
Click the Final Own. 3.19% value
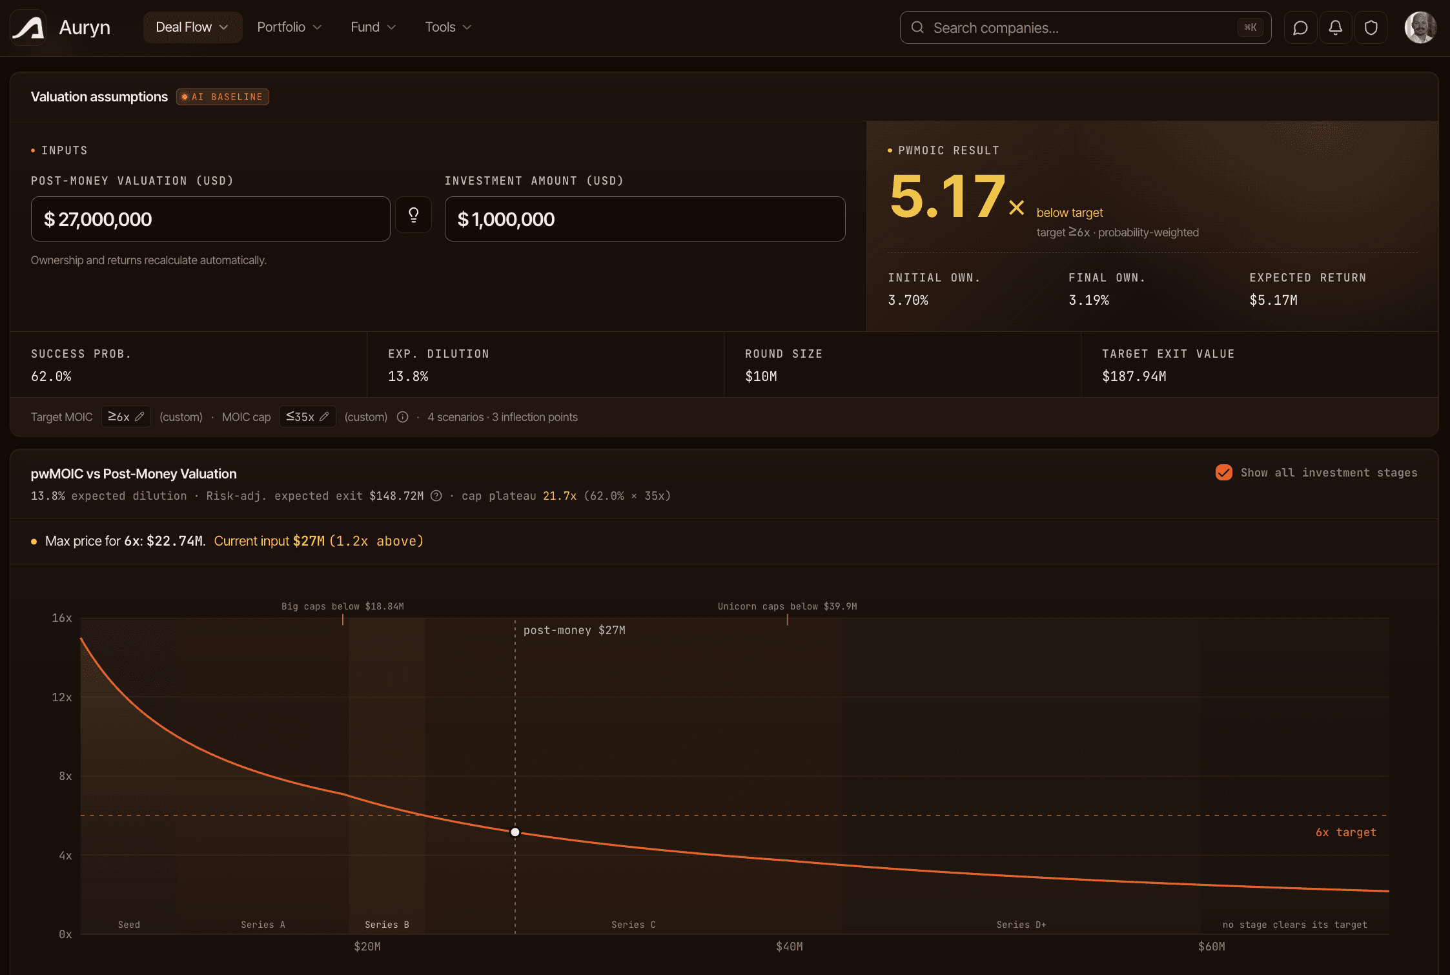click(x=1088, y=300)
